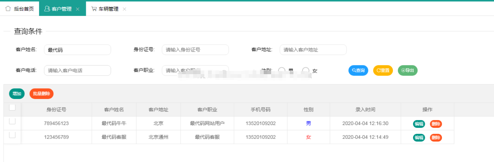This screenshot has width=494, height=162.
Task: Click the cart icon in 车辆管理 tab
Action: tap(94, 9)
